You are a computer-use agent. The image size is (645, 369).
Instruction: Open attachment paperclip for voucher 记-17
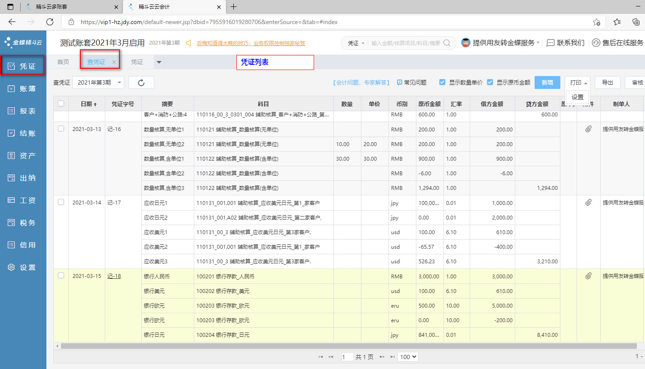[588, 202]
